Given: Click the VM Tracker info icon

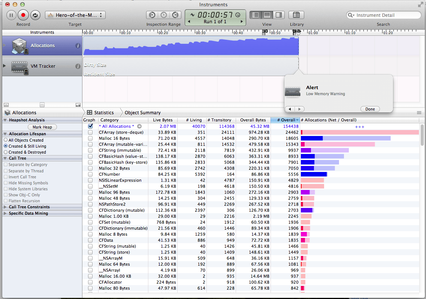Looking at the screenshot, I should click(78, 66).
